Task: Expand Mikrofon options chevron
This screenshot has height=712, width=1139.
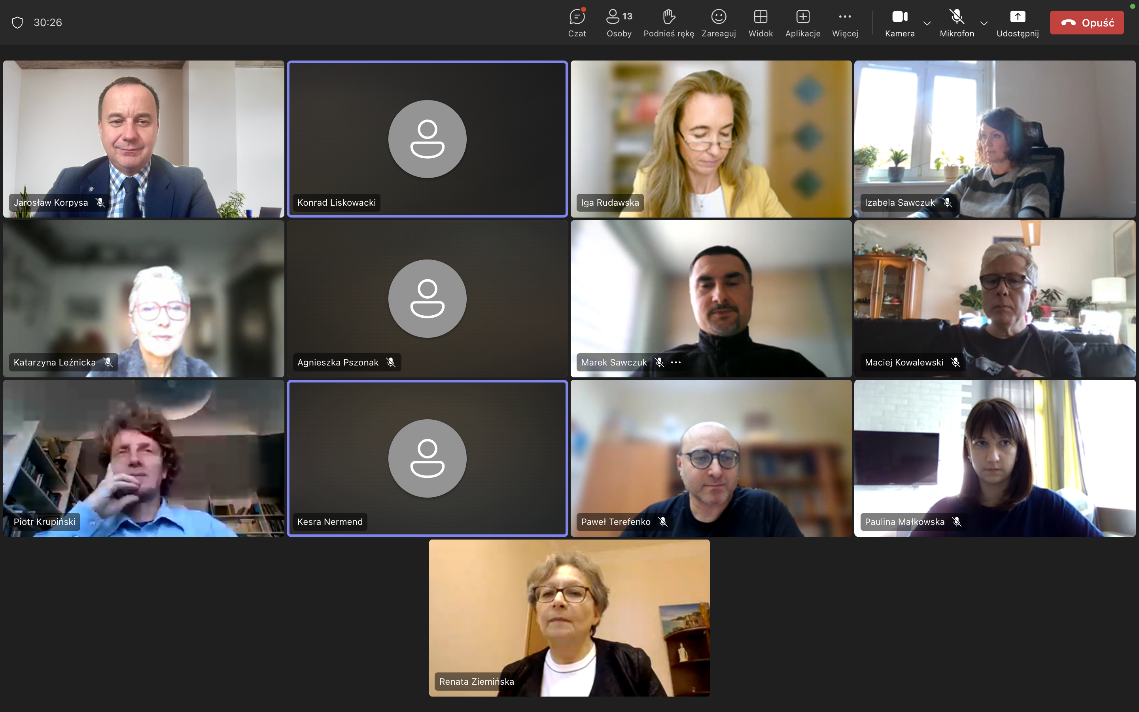Action: point(984,23)
